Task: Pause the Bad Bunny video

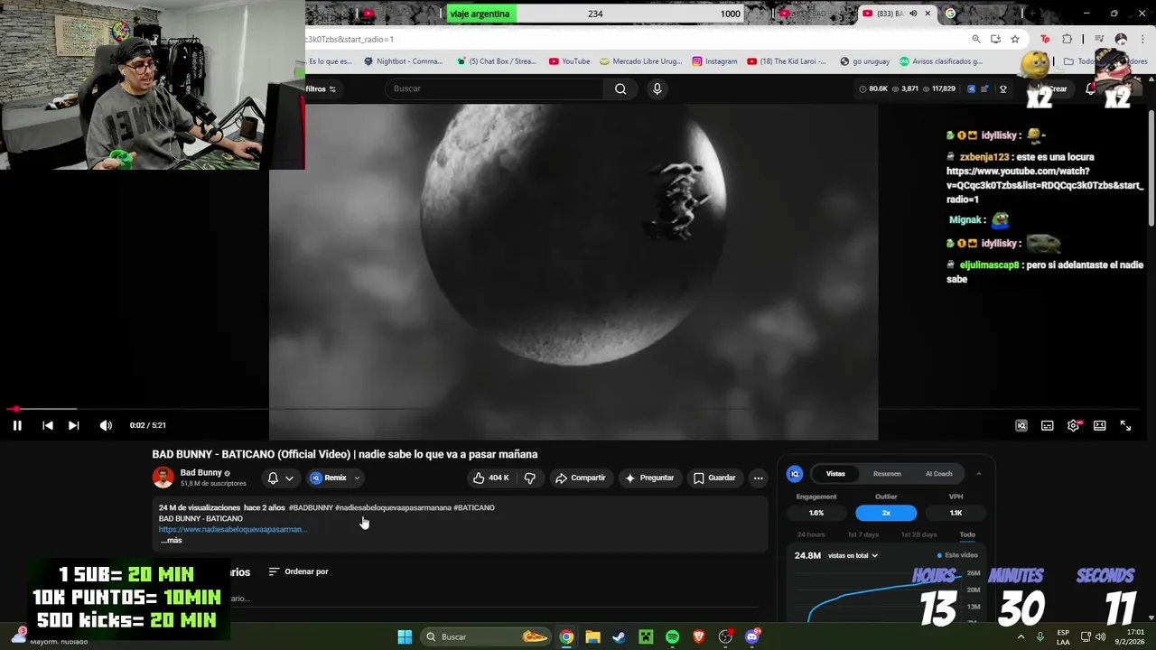Action: [x=17, y=425]
